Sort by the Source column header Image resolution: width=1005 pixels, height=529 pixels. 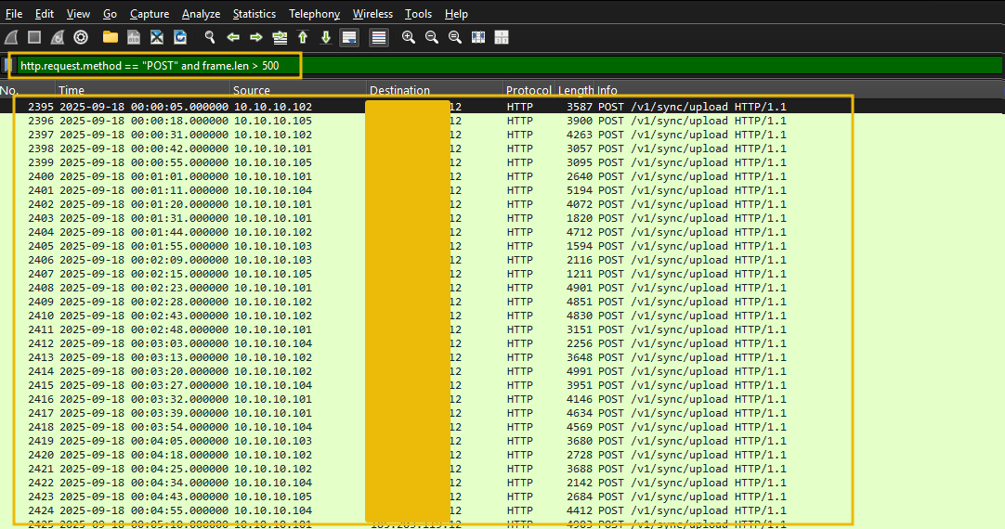(x=298, y=90)
